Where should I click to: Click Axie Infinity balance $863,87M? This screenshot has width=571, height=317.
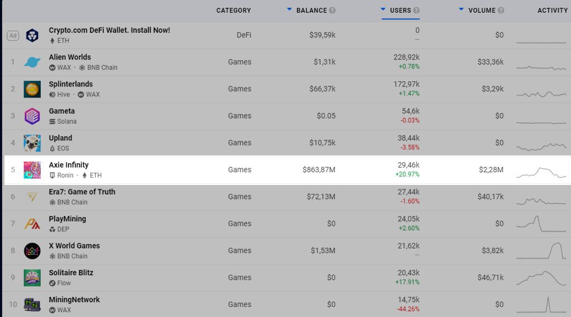pos(318,169)
